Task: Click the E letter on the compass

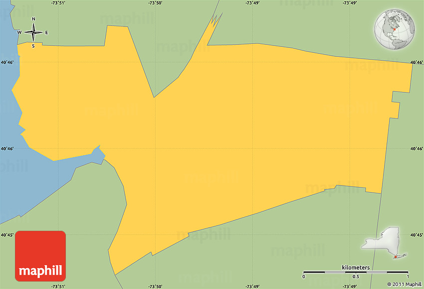Action: [47, 33]
